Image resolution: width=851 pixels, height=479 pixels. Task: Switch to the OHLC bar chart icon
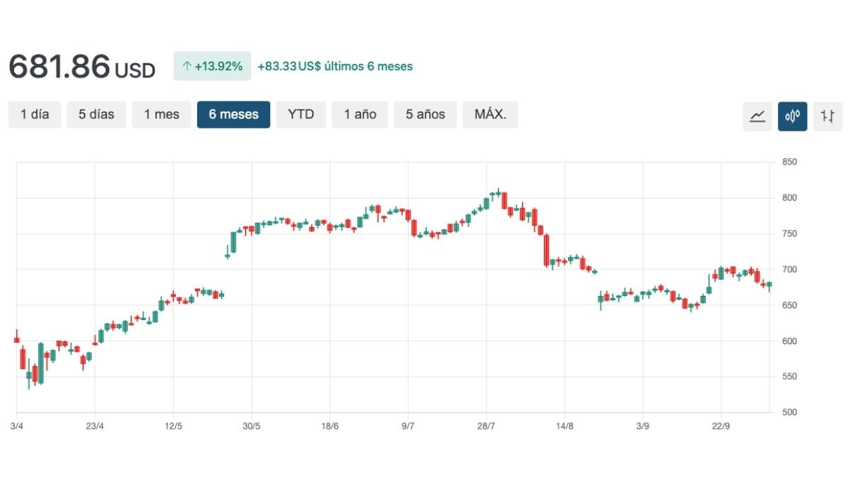point(828,116)
